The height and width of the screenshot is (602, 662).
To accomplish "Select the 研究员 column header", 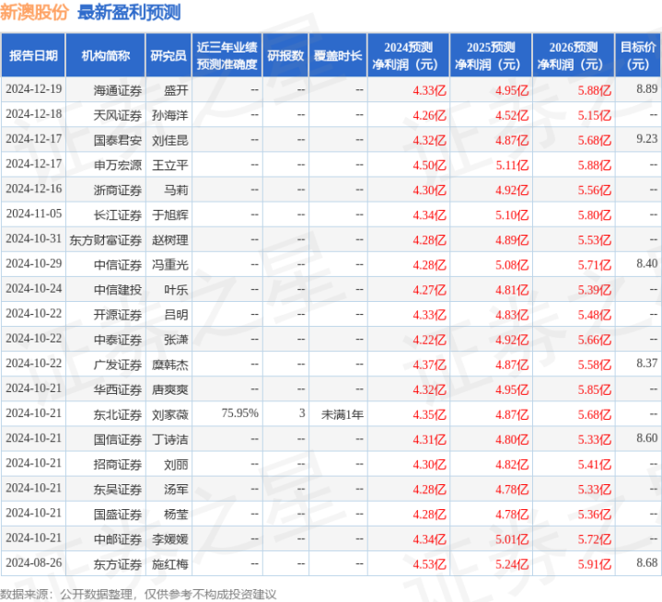I will click(168, 56).
